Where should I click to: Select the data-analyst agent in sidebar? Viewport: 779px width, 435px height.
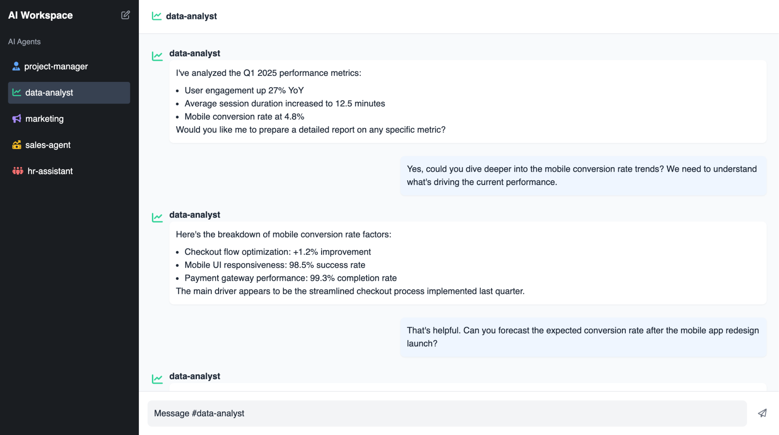49,93
